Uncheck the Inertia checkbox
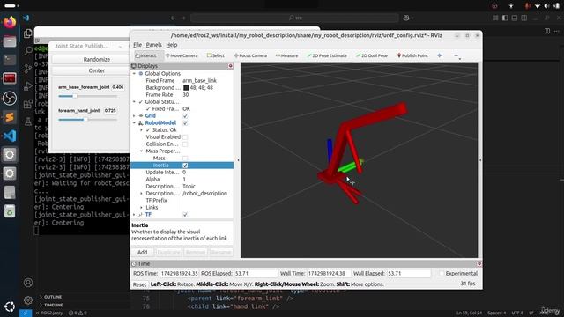The height and width of the screenshot is (317, 564). [185, 166]
